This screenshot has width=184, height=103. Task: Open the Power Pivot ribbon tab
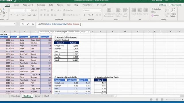87,5
